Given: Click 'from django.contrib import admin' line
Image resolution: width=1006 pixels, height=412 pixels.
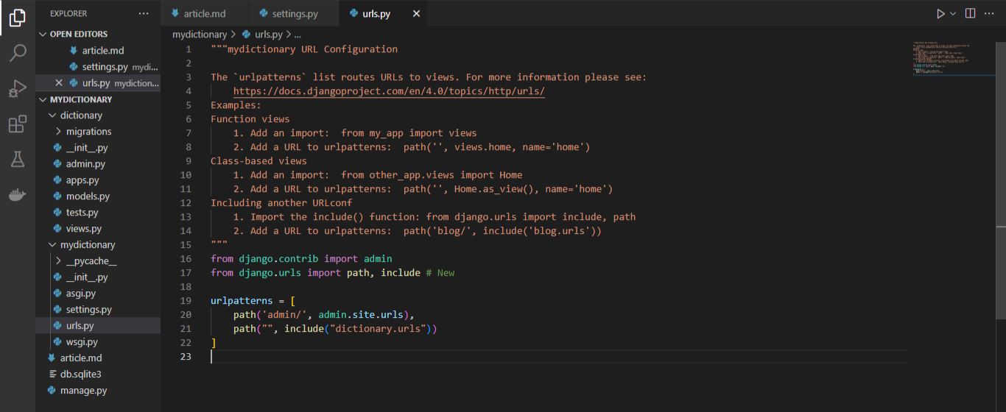Looking at the screenshot, I should pos(301,259).
